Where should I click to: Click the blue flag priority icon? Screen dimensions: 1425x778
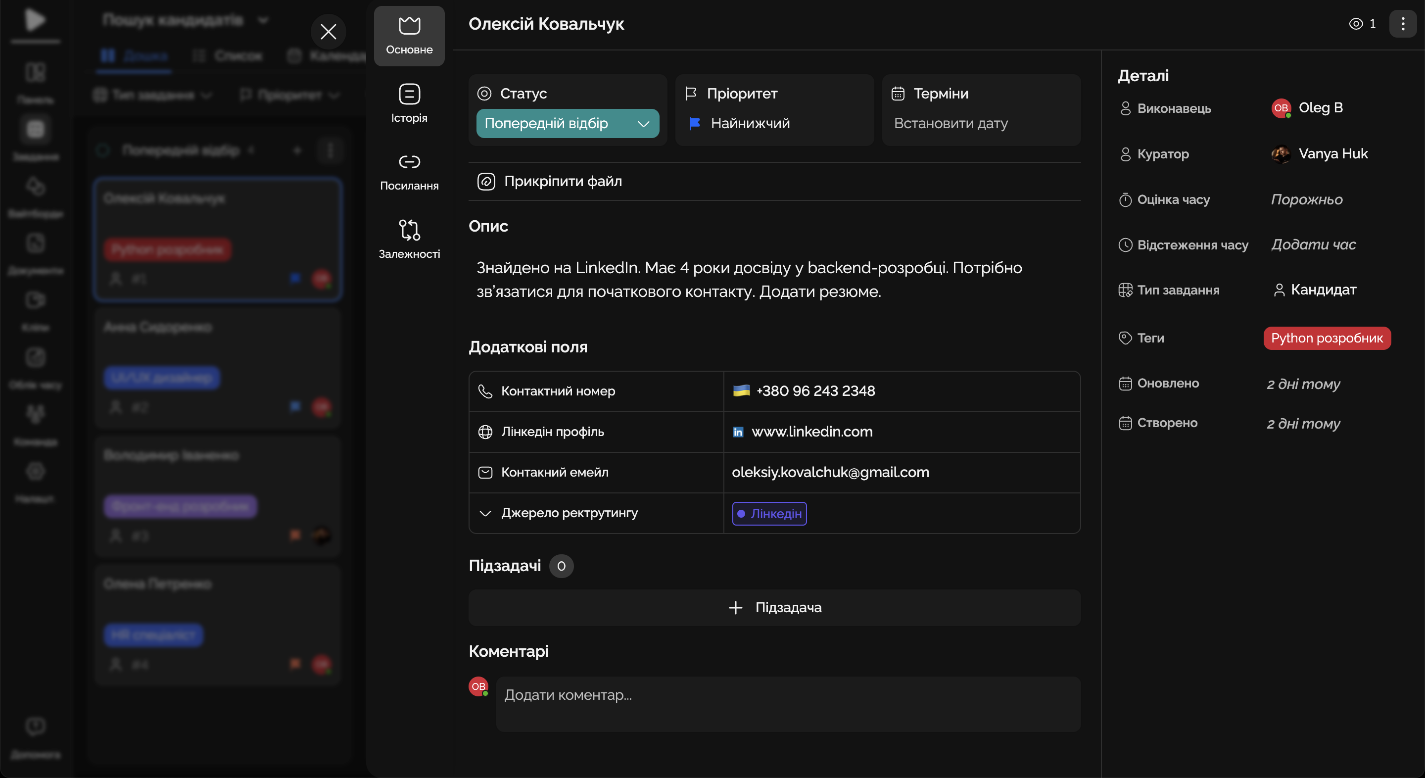tap(695, 123)
